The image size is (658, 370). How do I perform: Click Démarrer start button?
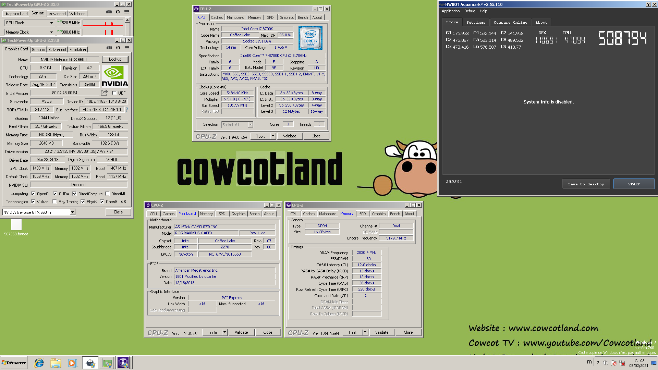tap(14, 363)
